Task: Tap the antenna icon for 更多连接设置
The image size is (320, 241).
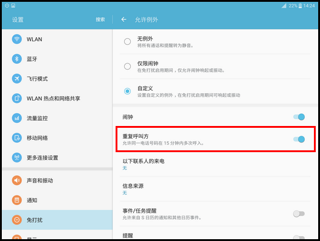Action: pyautogui.click(x=17, y=158)
